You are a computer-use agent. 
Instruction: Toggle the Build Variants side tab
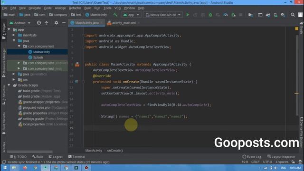[4, 123]
